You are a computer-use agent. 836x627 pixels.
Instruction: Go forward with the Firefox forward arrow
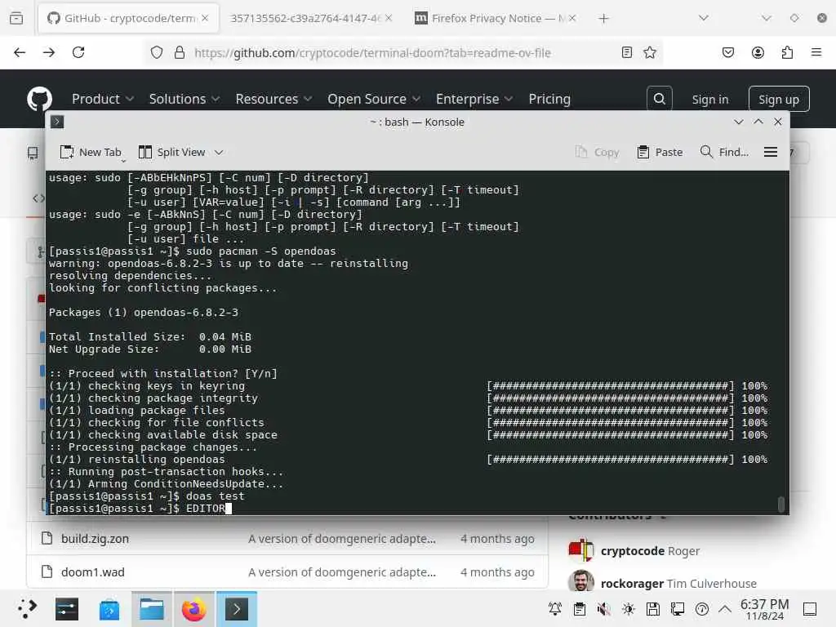(x=49, y=52)
